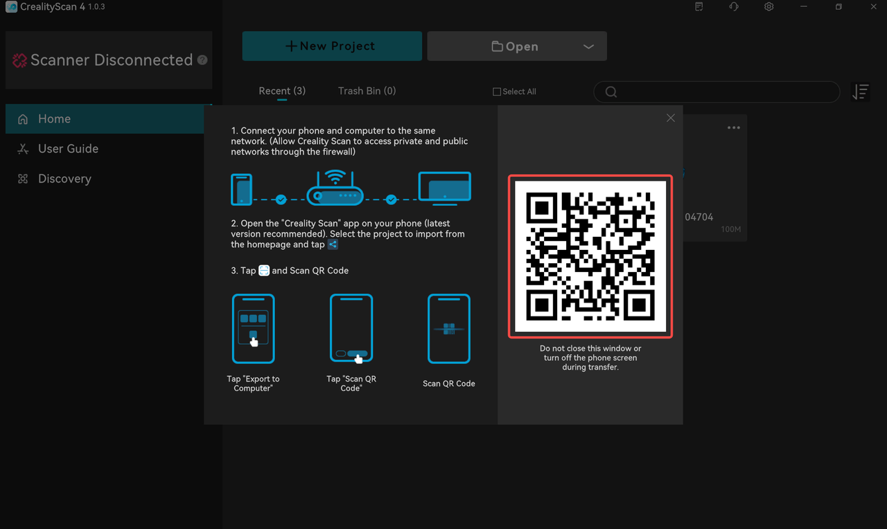Click the project name ending 04704

click(699, 217)
